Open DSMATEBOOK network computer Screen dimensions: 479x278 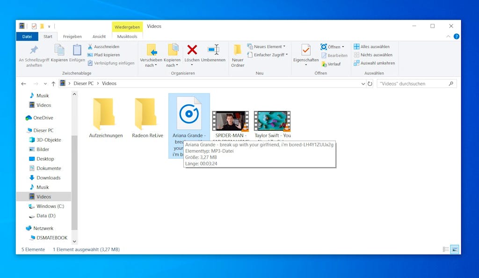tap(48, 238)
